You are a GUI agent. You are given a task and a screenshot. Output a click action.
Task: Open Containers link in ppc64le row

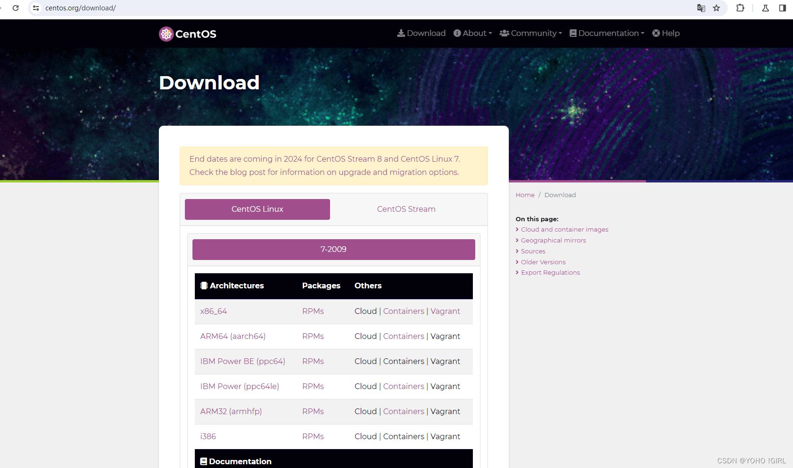click(404, 386)
